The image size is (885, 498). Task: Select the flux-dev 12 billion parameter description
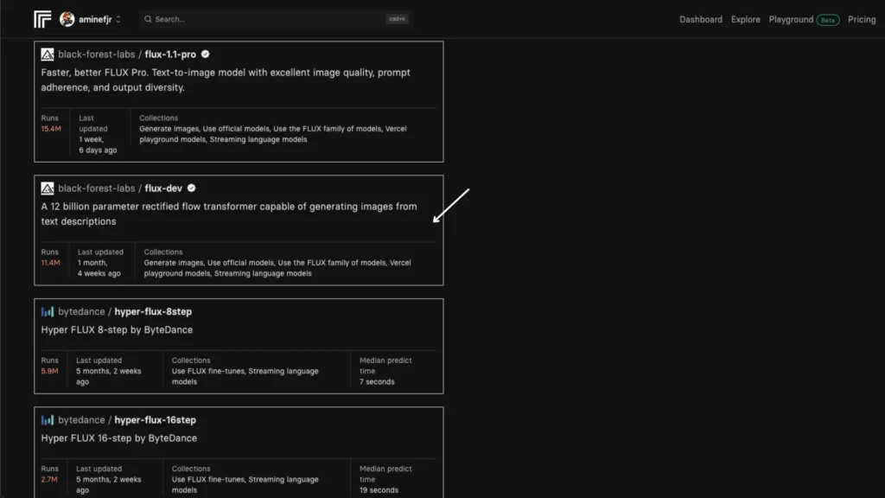[228, 214]
